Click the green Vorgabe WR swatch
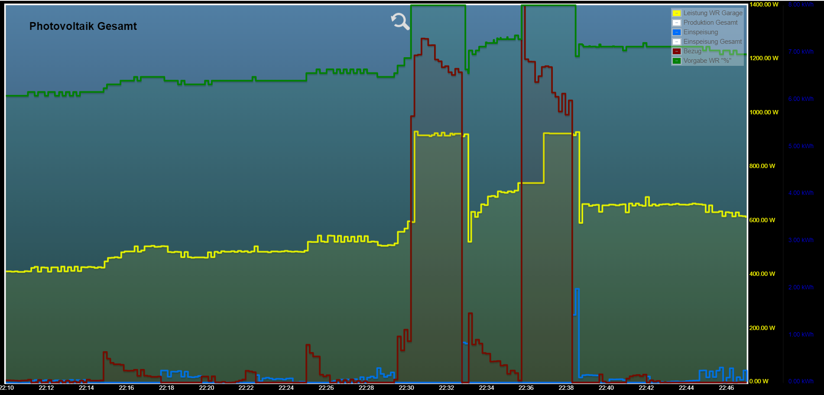This screenshot has height=395, width=824. tap(677, 61)
